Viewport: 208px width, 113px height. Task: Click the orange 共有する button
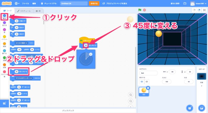click(x=94, y=4)
